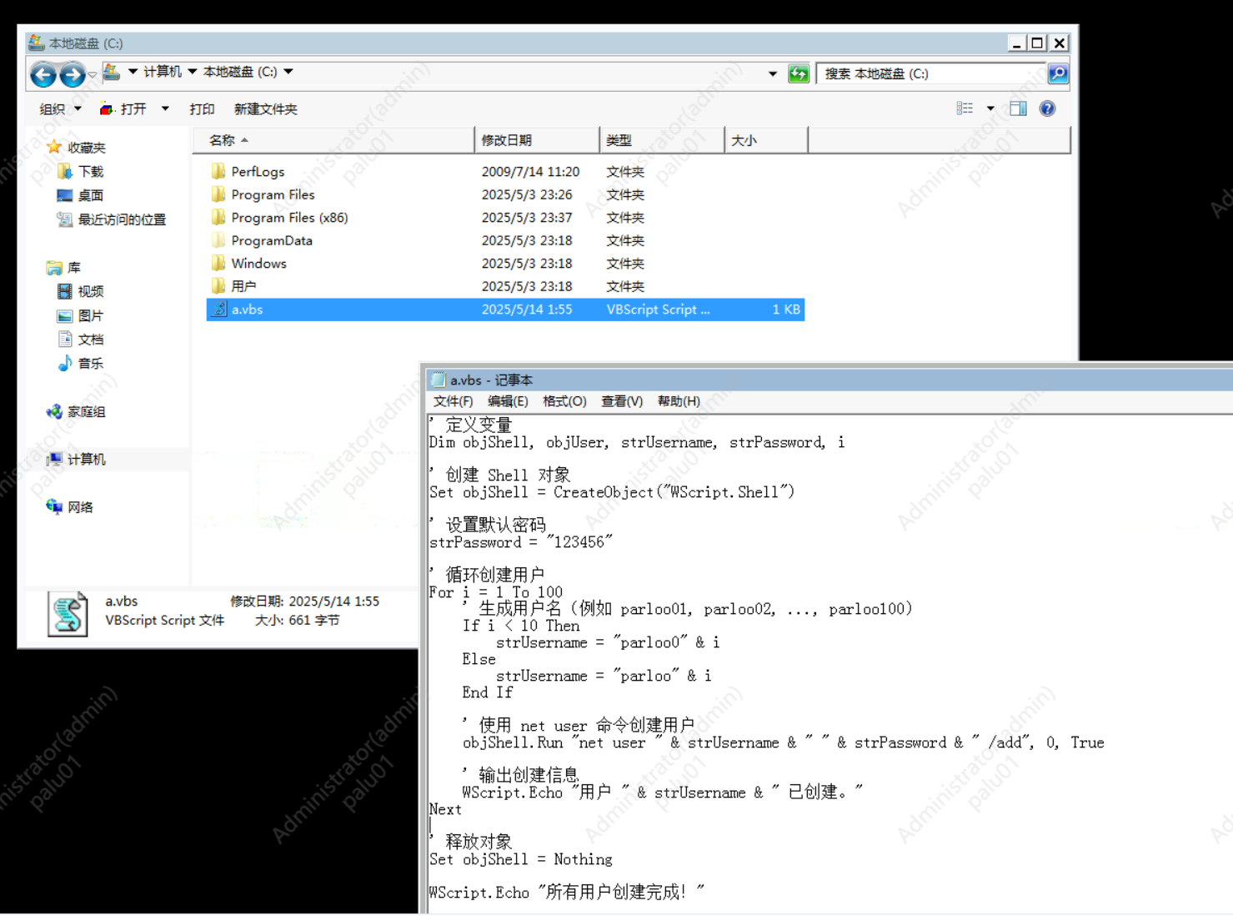
Task: Select 下载 in the favorites sidebar
Action: pyautogui.click(x=90, y=172)
